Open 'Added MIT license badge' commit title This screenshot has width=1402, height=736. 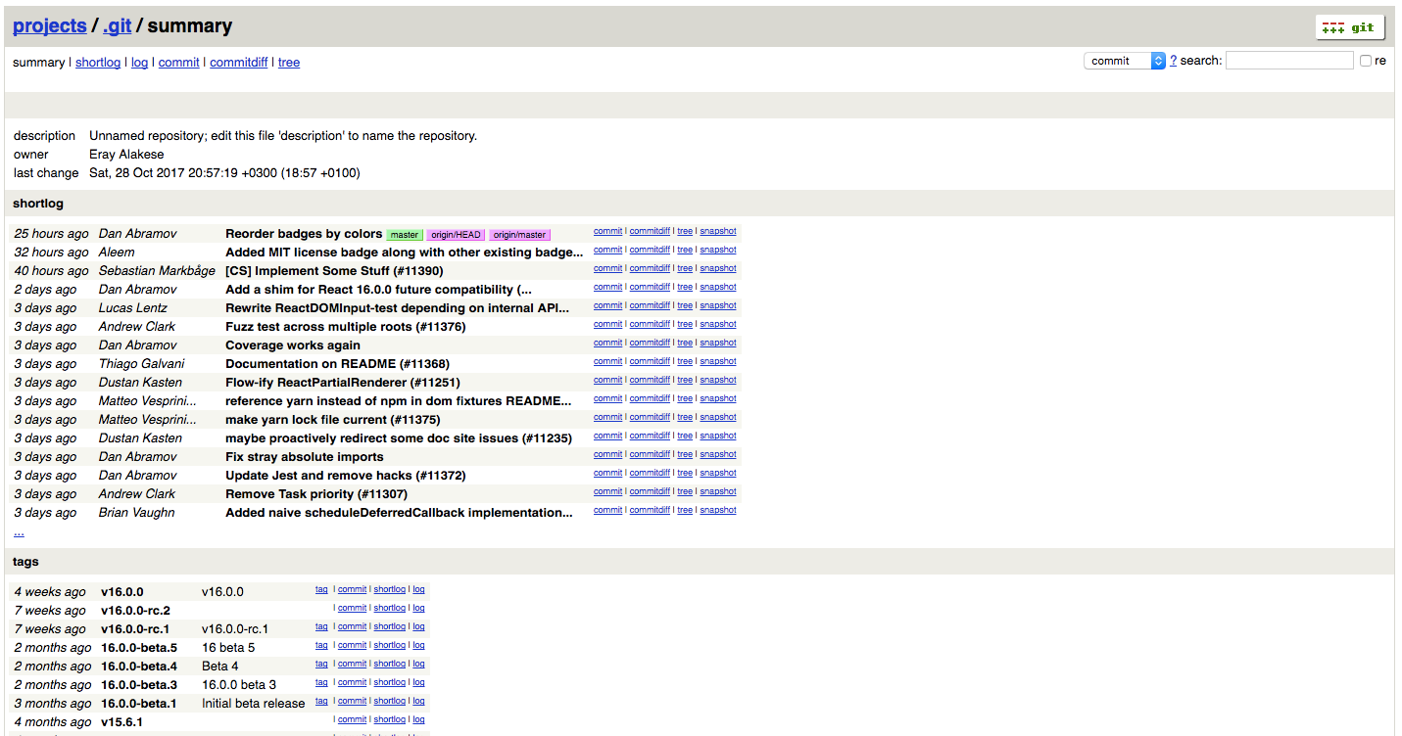pos(405,253)
